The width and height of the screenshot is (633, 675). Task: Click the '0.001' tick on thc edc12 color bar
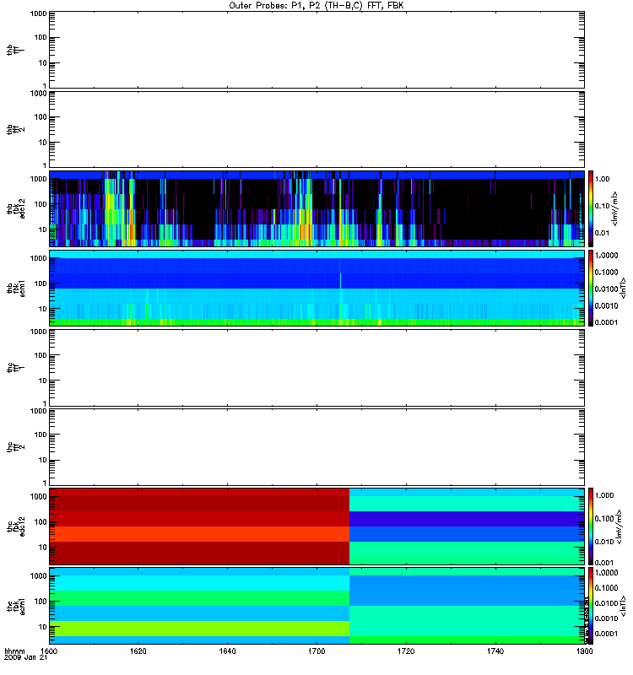(604, 563)
